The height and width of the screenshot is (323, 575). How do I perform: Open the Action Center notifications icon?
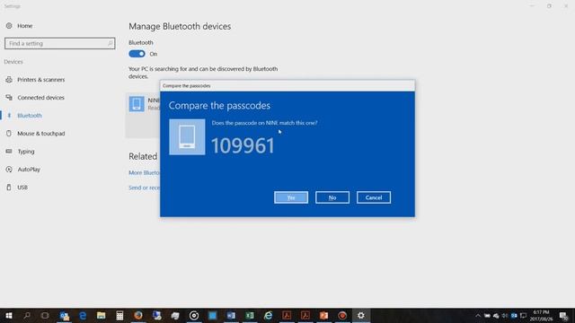[564, 316]
